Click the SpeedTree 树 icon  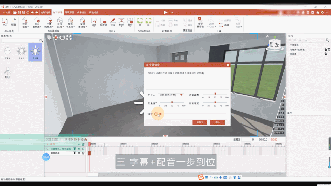pos(140,22)
